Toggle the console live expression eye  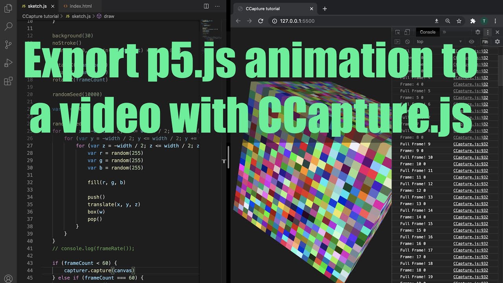coord(472,42)
